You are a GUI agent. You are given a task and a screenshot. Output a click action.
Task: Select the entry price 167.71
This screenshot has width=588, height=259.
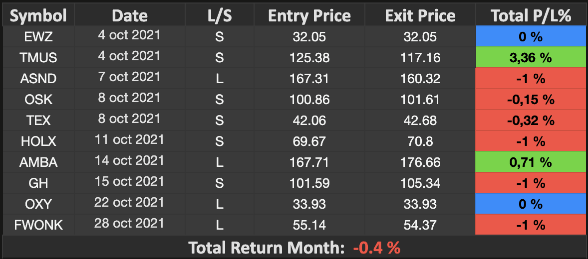click(309, 162)
